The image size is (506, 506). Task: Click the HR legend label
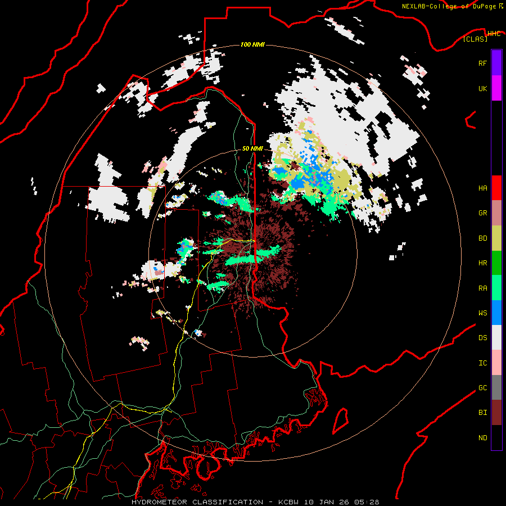(482, 263)
